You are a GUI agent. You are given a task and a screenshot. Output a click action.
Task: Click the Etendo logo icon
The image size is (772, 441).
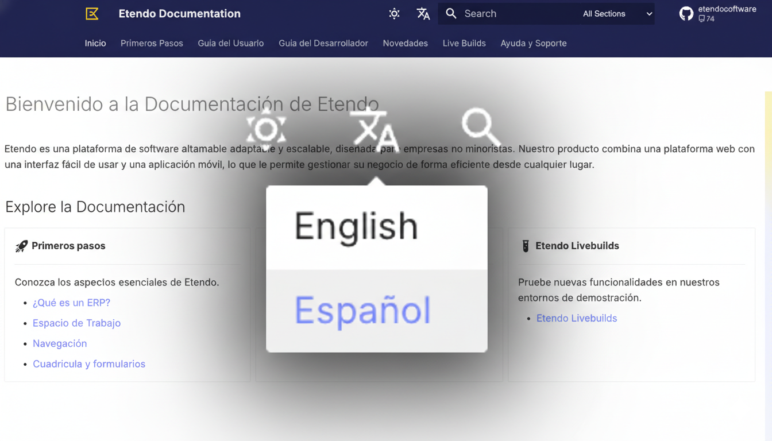91,13
